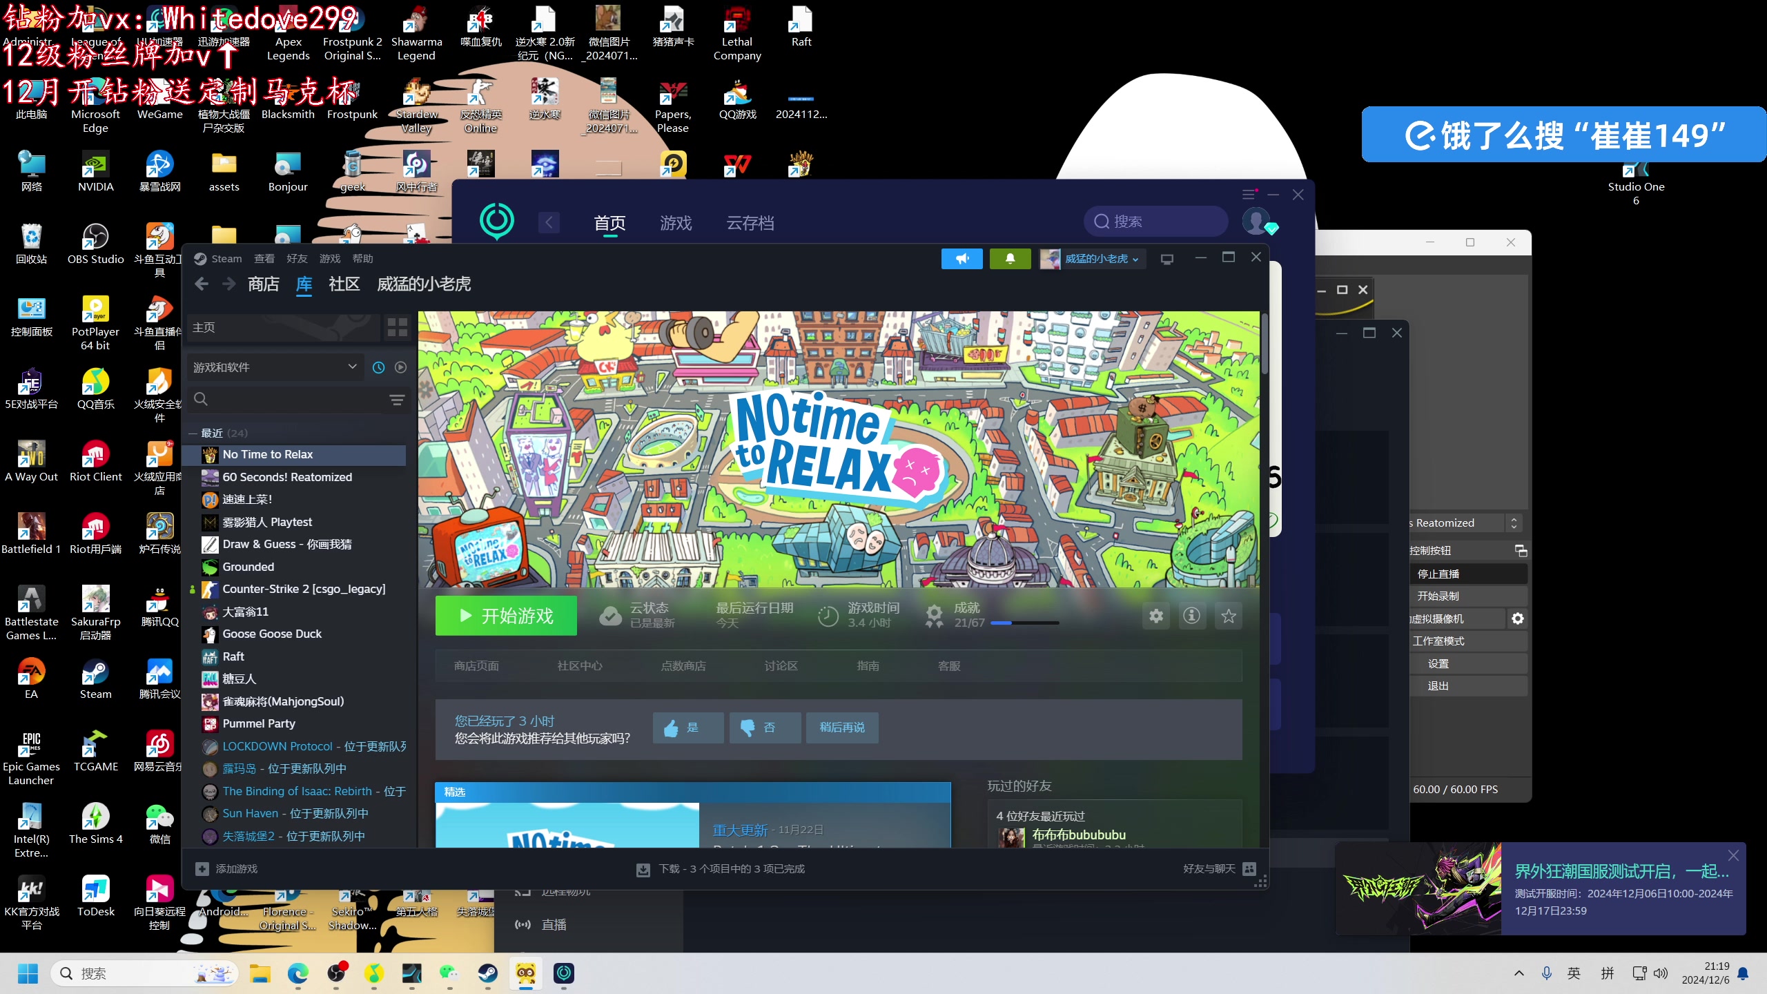1767x994 pixels.
Task: Click the search box in the accelerator app
Action: [1155, 222]
